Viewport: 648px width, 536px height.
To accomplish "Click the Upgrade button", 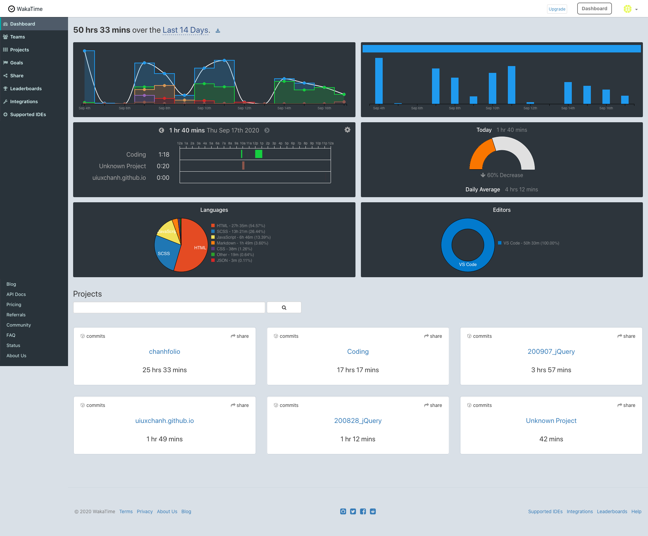I will point(557,9).
